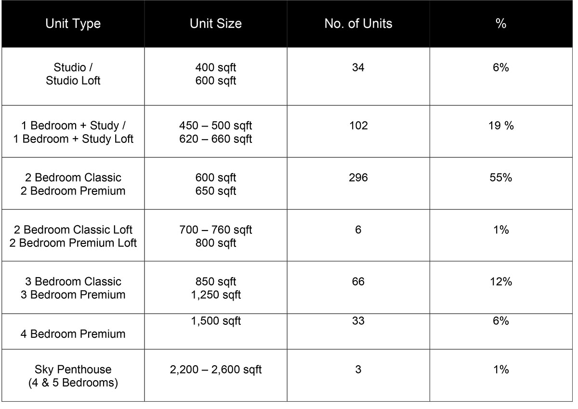Click the 3 Bedroom Classic cell
The width and height of the screenshot is (578, 409).
tap(73, 287)
